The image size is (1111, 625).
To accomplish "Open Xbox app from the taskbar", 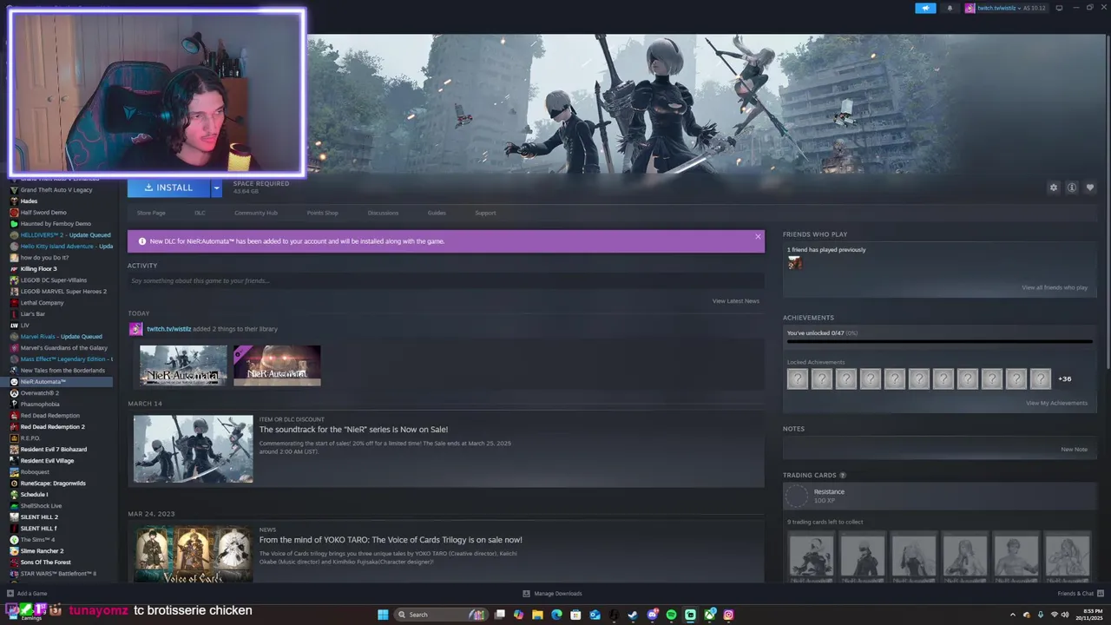I will pyautogui.click(x=709, y=615).
